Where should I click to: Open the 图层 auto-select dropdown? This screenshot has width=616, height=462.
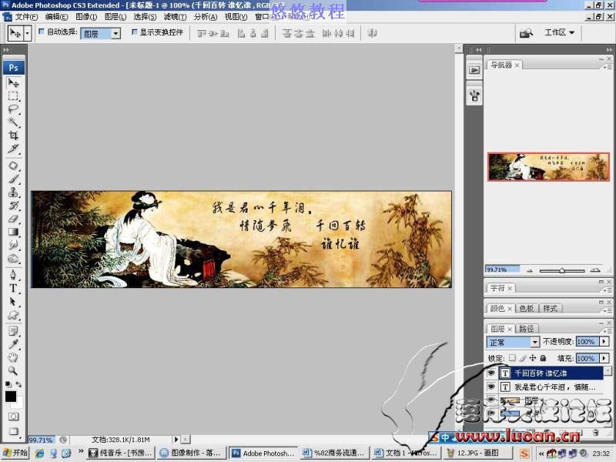115,33
